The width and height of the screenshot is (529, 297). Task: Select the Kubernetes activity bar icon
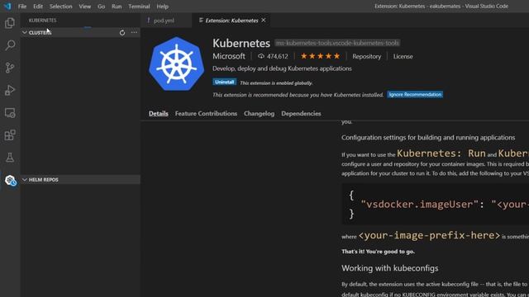[x=10, y=180]
